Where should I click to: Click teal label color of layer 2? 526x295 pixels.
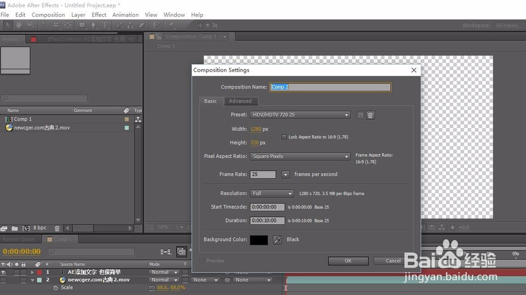tap(39, 280)
